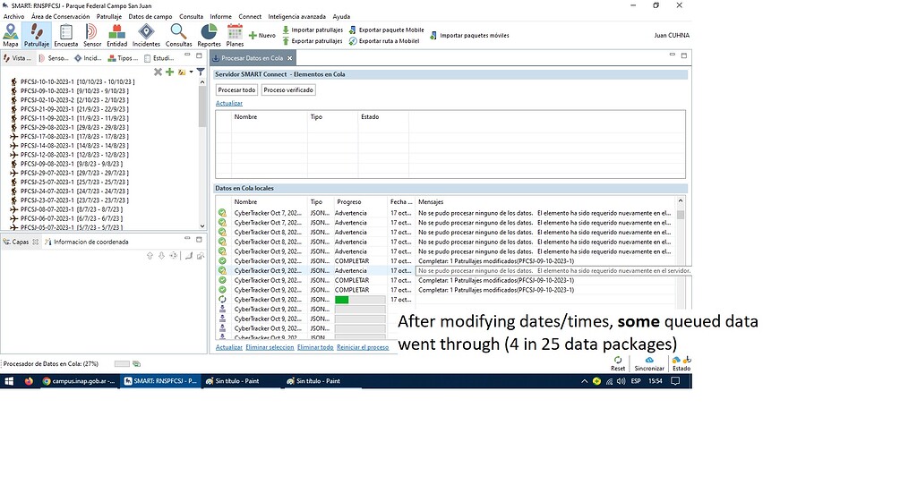This screenshot has width=917, height=493.
Task: Click the Progreso column header
Action: click(349, 202)
